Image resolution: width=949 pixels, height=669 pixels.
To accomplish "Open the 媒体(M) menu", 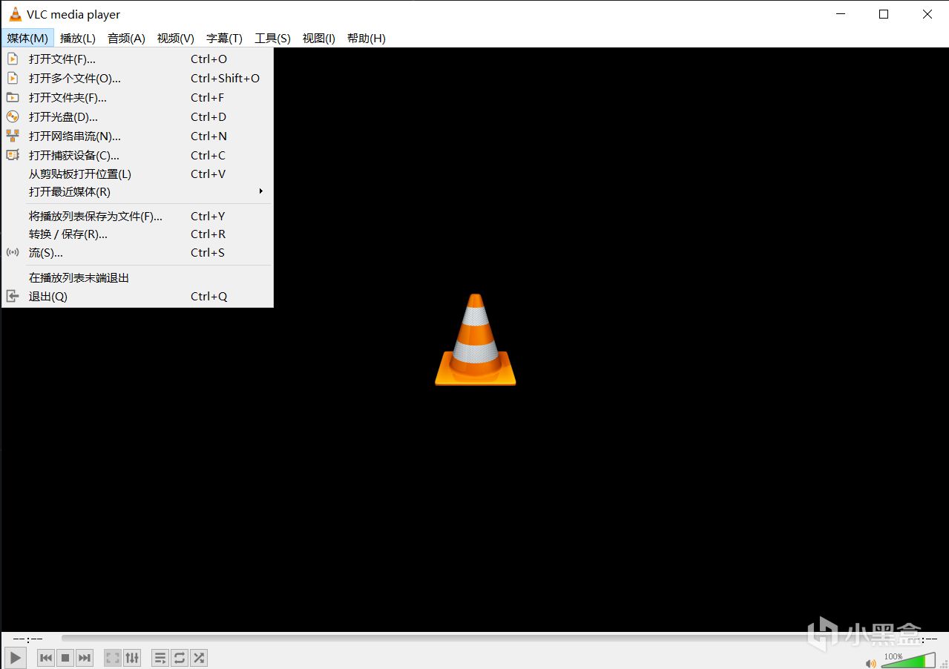I will 27,38.
